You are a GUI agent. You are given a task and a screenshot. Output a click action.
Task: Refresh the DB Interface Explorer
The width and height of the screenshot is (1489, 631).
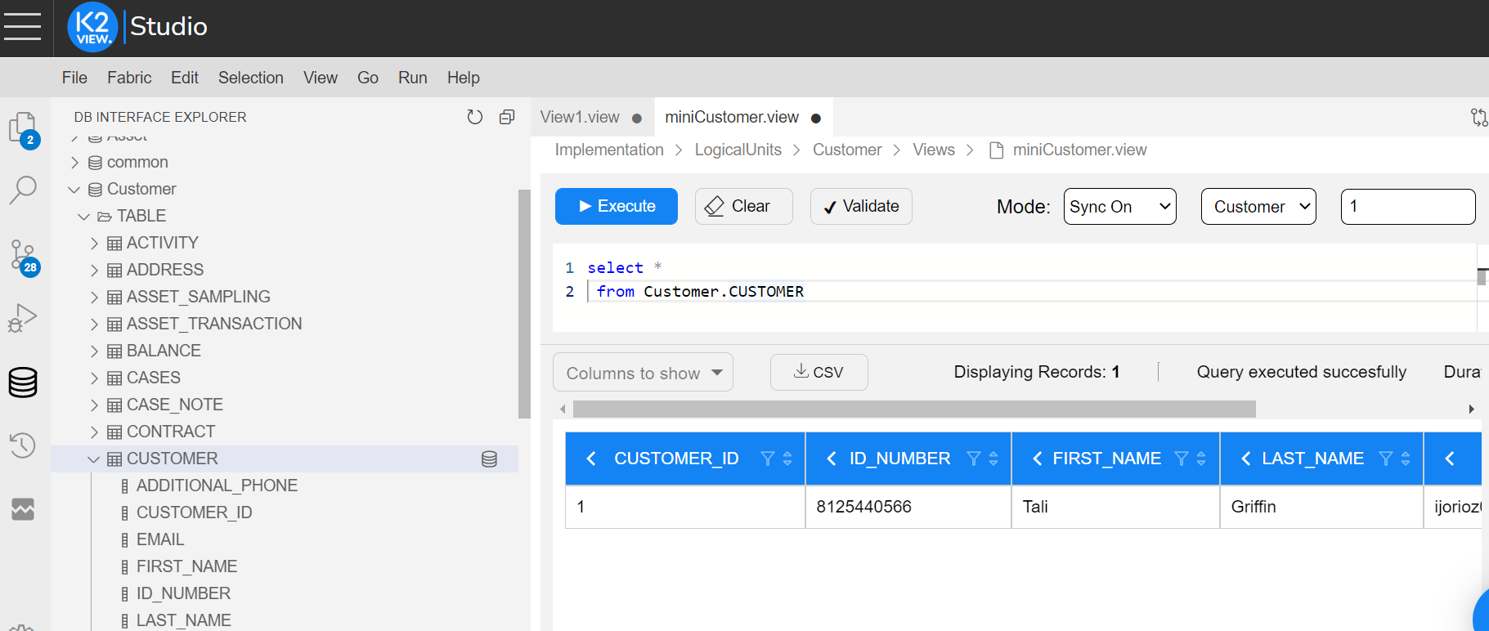(x=474, y=117)
